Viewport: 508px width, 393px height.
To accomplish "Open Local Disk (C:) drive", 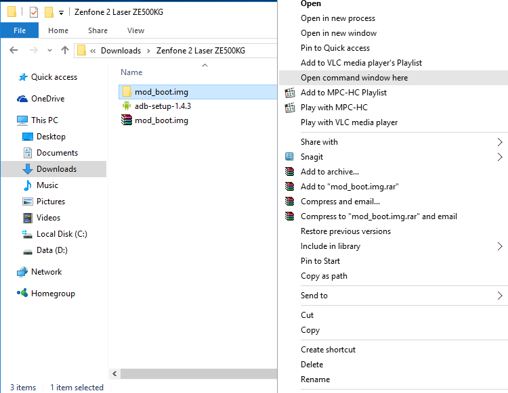I will (x=62, y=234).
